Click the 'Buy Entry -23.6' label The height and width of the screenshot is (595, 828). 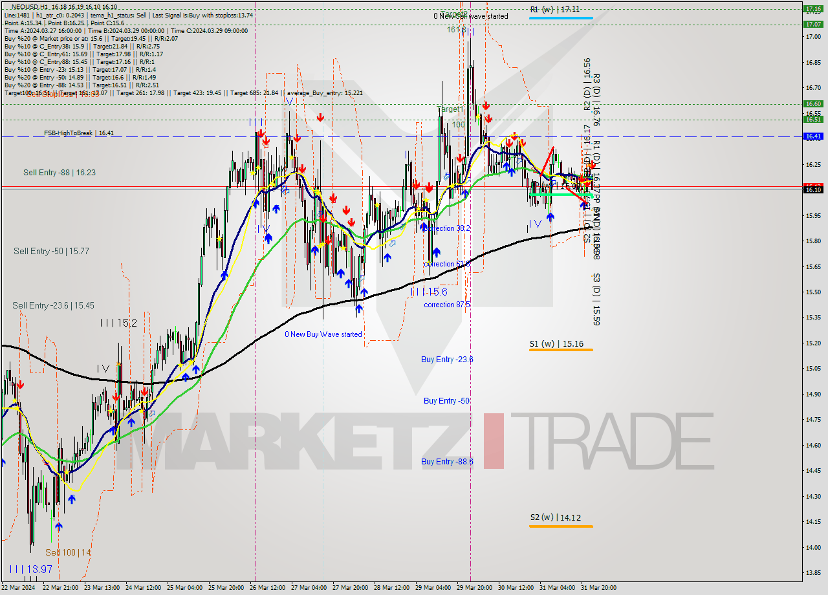click(x=447, y=359)
